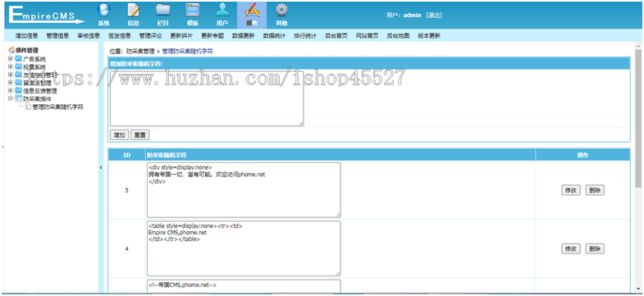644x296 pixels.
Task: Collapse the 防采集插件 tree node
Action: pos(11,98)
